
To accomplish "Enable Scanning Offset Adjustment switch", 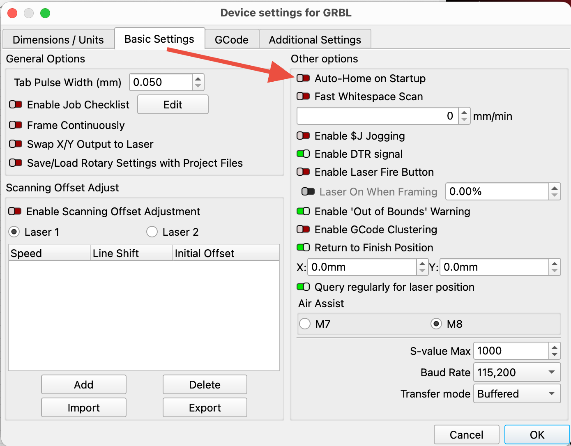I will [15, 211].
